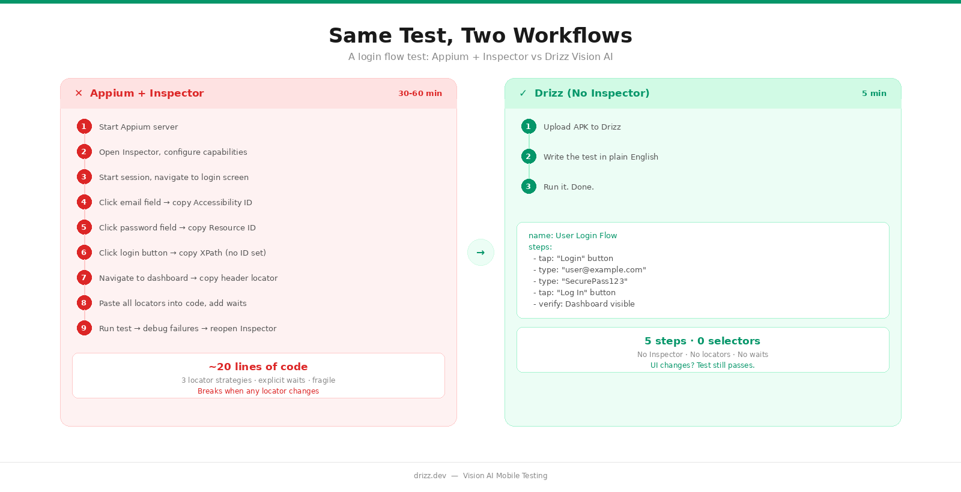
Task: Click "Run test → debug failures → reopen Inspector"
Action: click(x=188, y=328)
